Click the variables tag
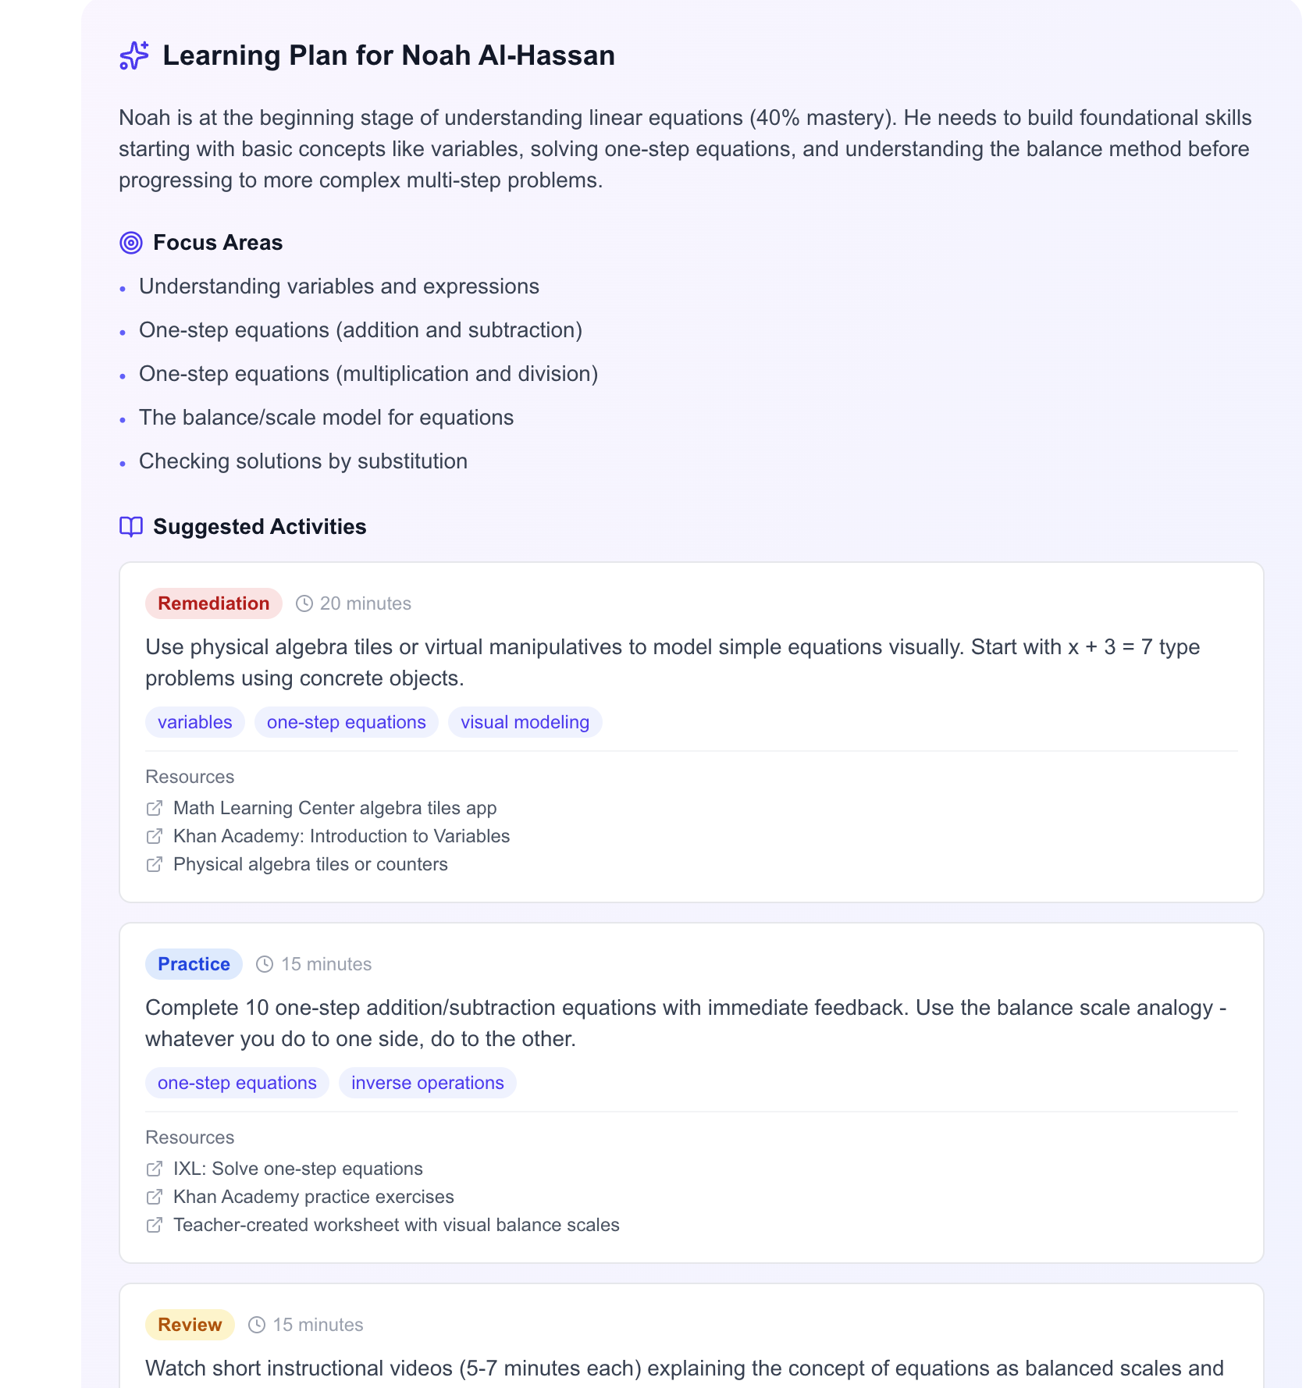Viewport: 1313px width, 1388px height. coord(195,722)
